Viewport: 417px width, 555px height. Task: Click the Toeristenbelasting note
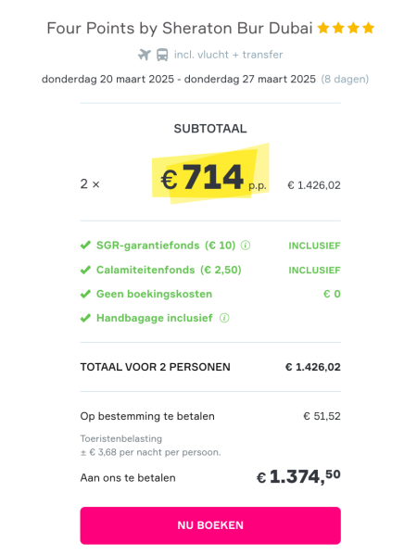click(121, 438)
